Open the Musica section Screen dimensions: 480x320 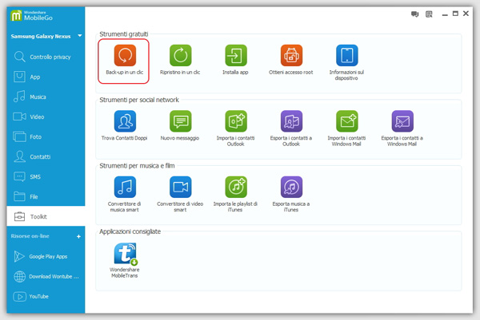pyautogui.click(x=46, y=97)
